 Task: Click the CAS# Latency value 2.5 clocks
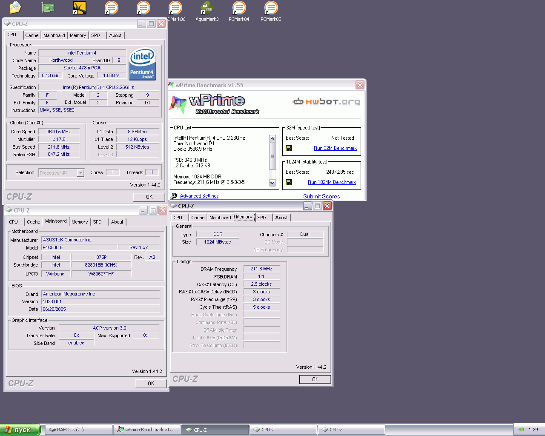pos(261,284)
